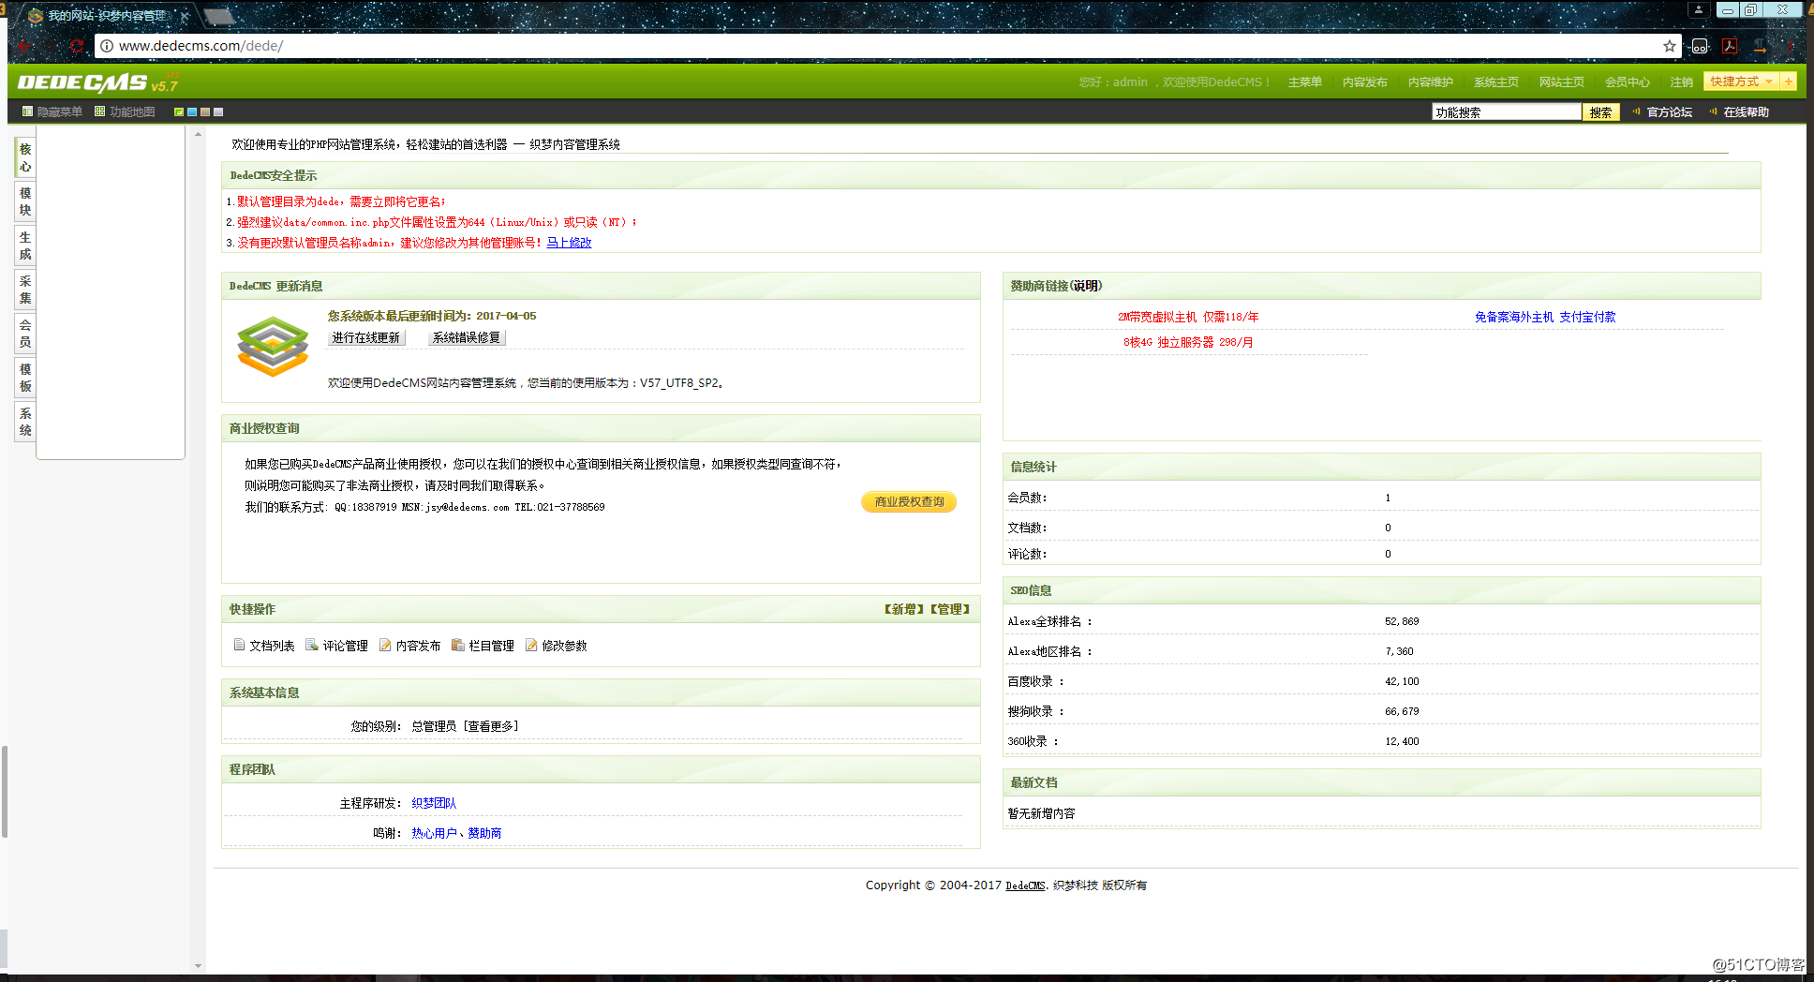Select the 模块 sidebar tab
Image resolution: width=1814 pixels, height=982 pixels.
(25, 201)
